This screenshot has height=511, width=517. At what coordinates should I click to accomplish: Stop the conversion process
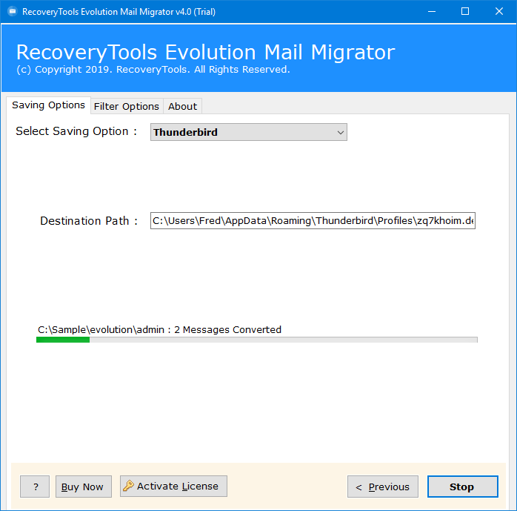(x=463, y=487)
